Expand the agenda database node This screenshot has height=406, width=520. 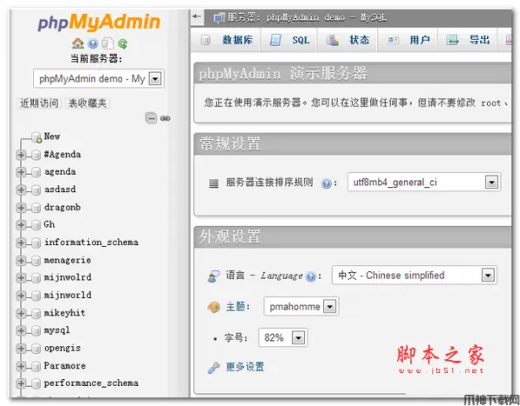[x=21, y=172]
